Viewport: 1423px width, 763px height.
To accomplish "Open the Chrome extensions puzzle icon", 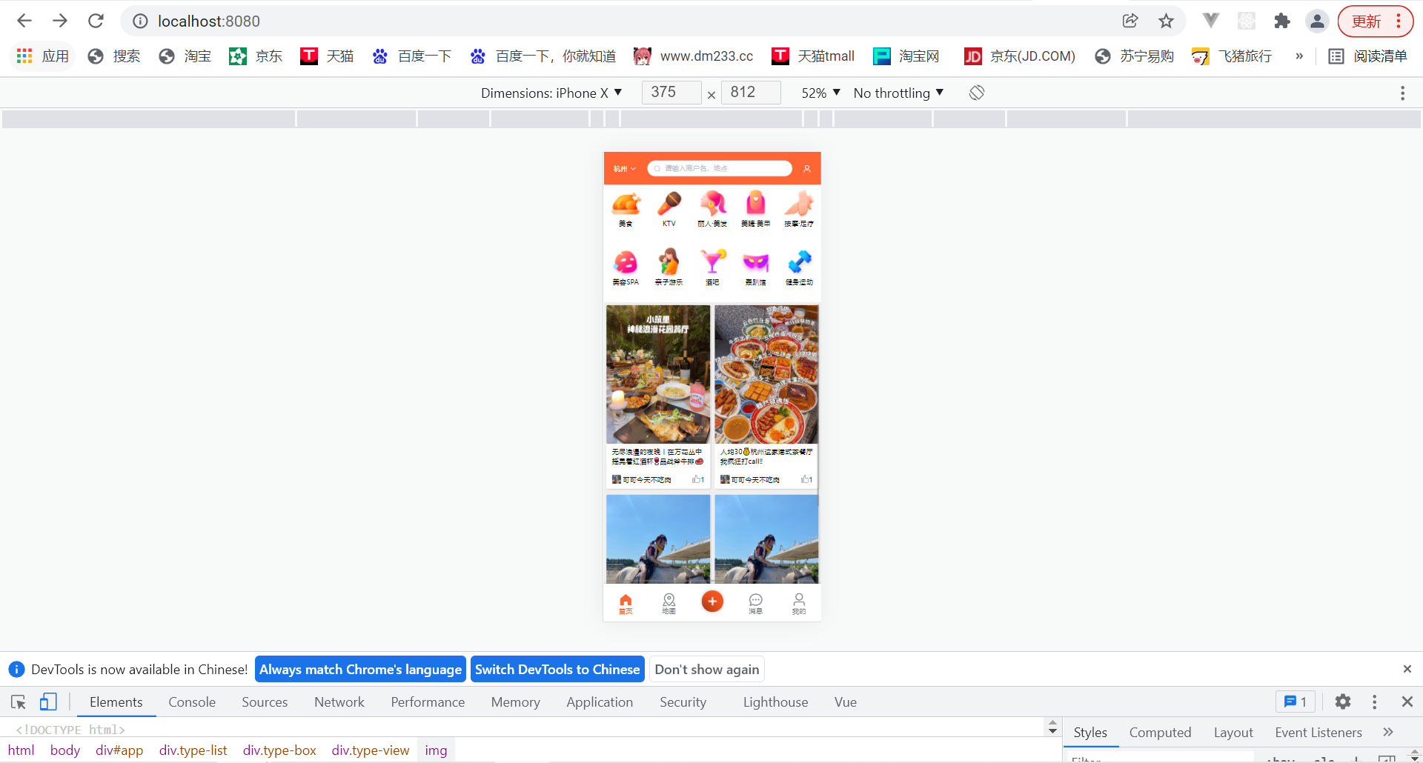I will (1282, 21).
